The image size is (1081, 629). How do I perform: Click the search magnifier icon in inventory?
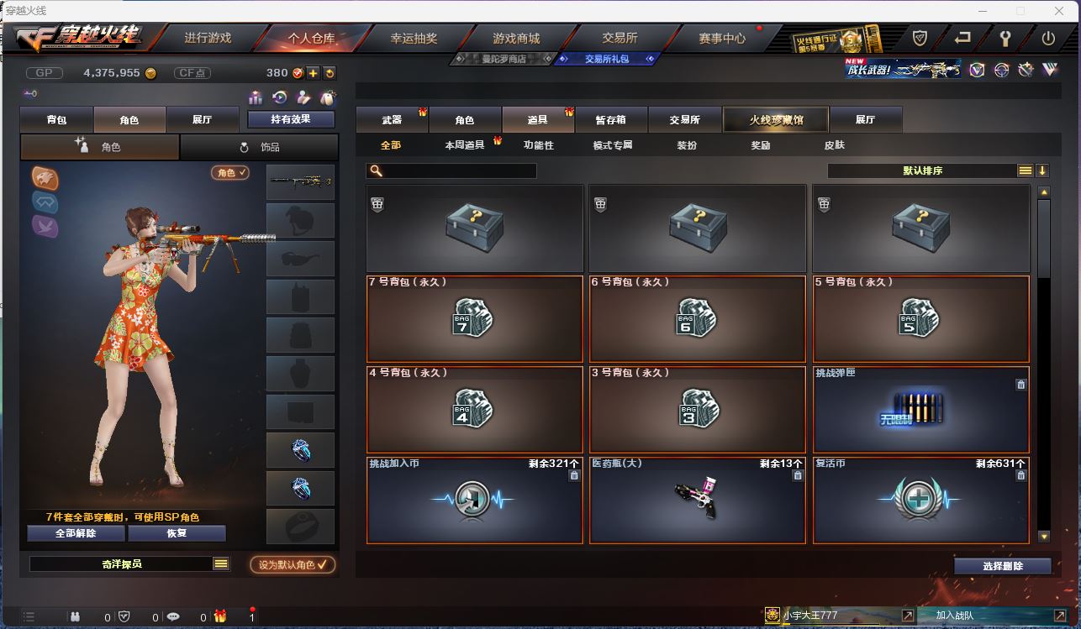[377, 170]
